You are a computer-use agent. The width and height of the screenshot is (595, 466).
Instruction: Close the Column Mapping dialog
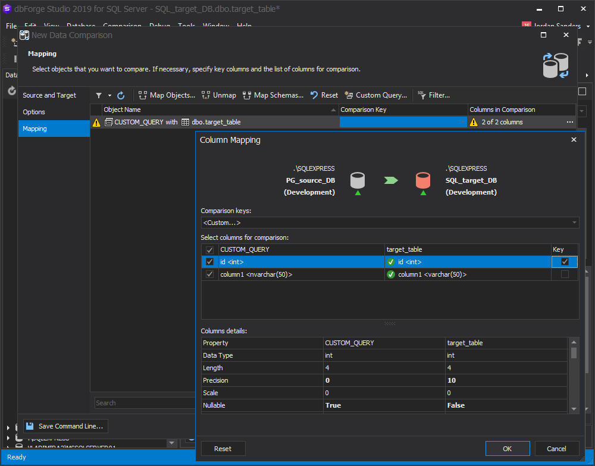click(574, 140)
